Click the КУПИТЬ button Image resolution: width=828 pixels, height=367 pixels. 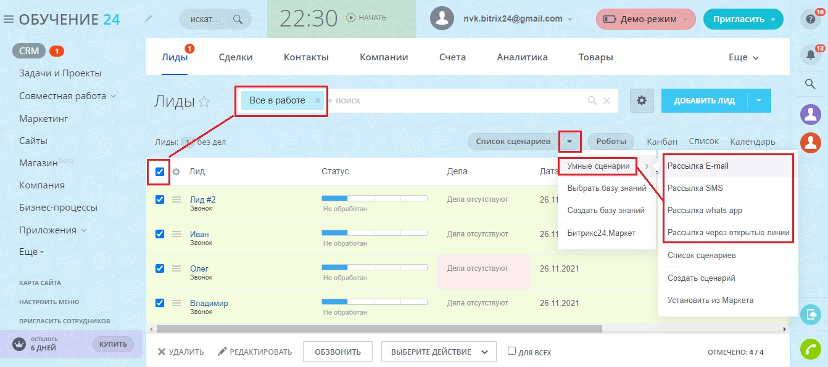click(x=113, y=344)
